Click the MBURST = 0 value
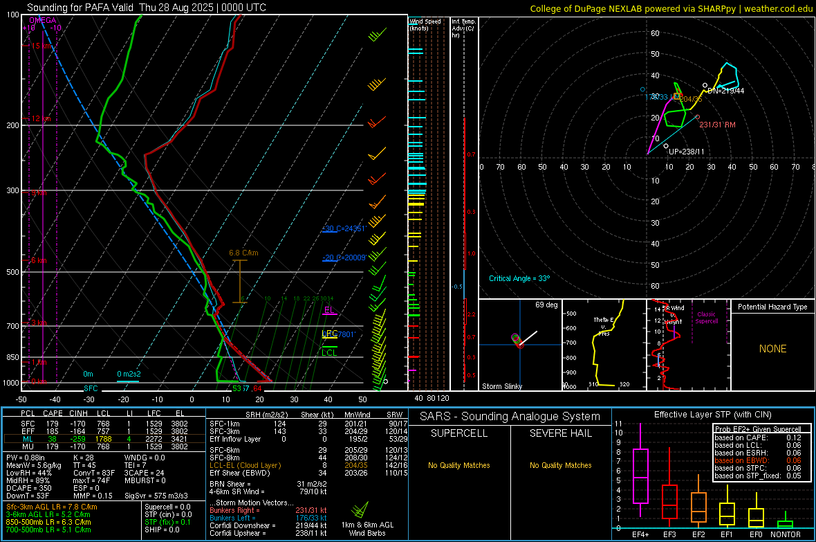This screenshot has height=542, width=816. (x=145, y=480)
